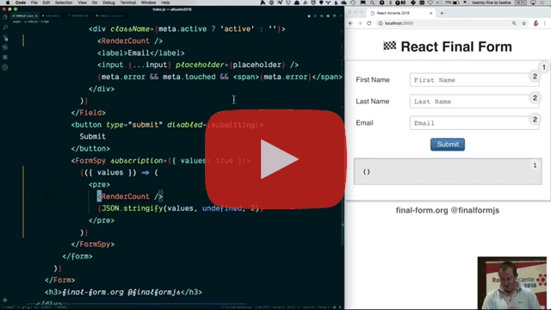This screenshot has width=551, height=310.
Task: Click the speaker webcam thumbnail
Action: pyautogui.click(x=512, y=283)
